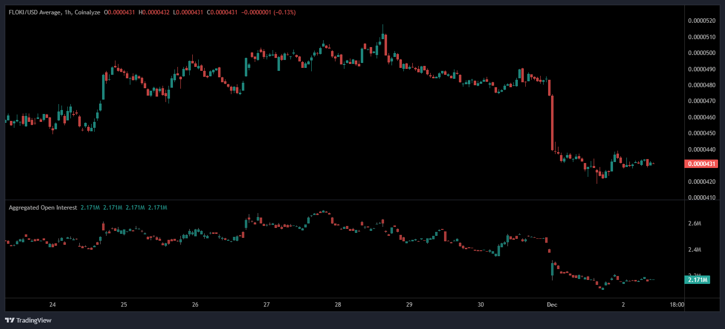Click the TradingView logo icon
This screenshot has height=329, width=725.
click(x=9, y=320)
